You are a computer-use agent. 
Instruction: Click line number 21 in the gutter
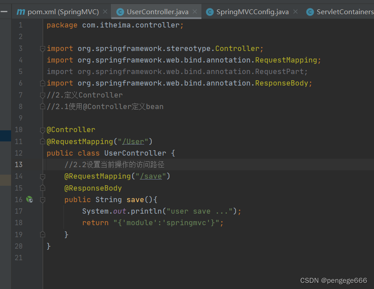(19, 258)
